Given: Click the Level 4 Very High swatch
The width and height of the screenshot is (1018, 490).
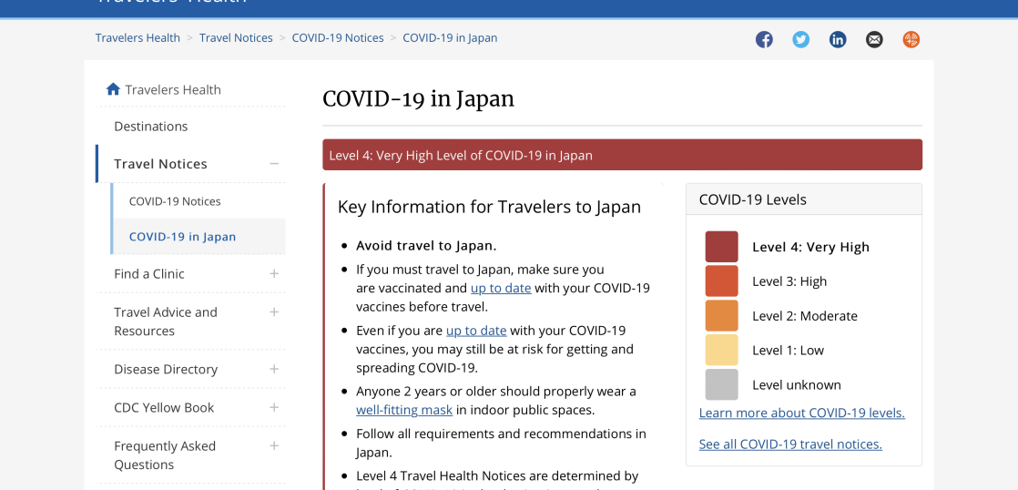Looking at the screenshot, I should click(721, 247).
